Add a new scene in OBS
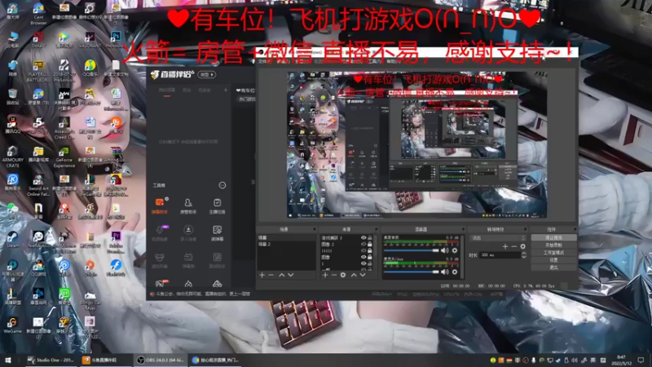 click(262, 275)
